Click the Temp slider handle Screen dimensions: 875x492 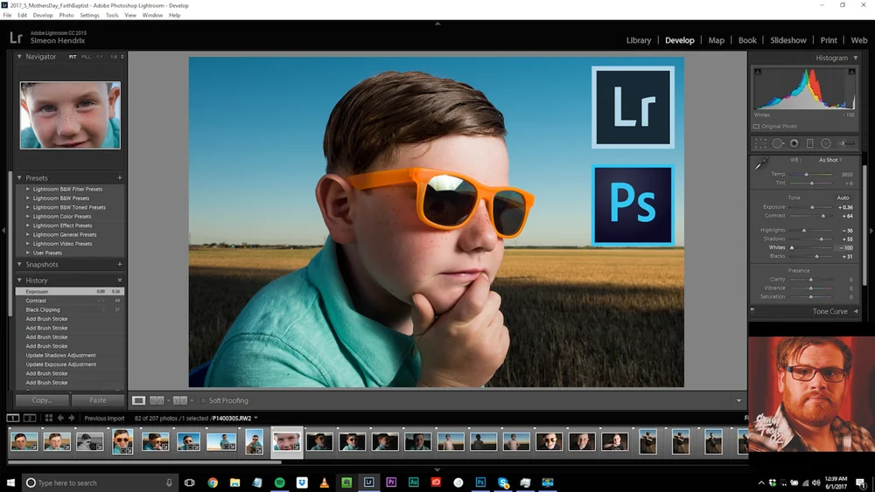click(x=807, y=175)
